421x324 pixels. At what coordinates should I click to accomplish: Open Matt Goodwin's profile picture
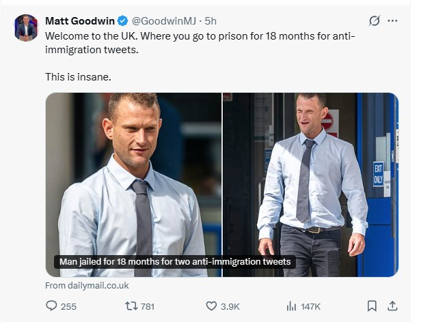point(27,27)
